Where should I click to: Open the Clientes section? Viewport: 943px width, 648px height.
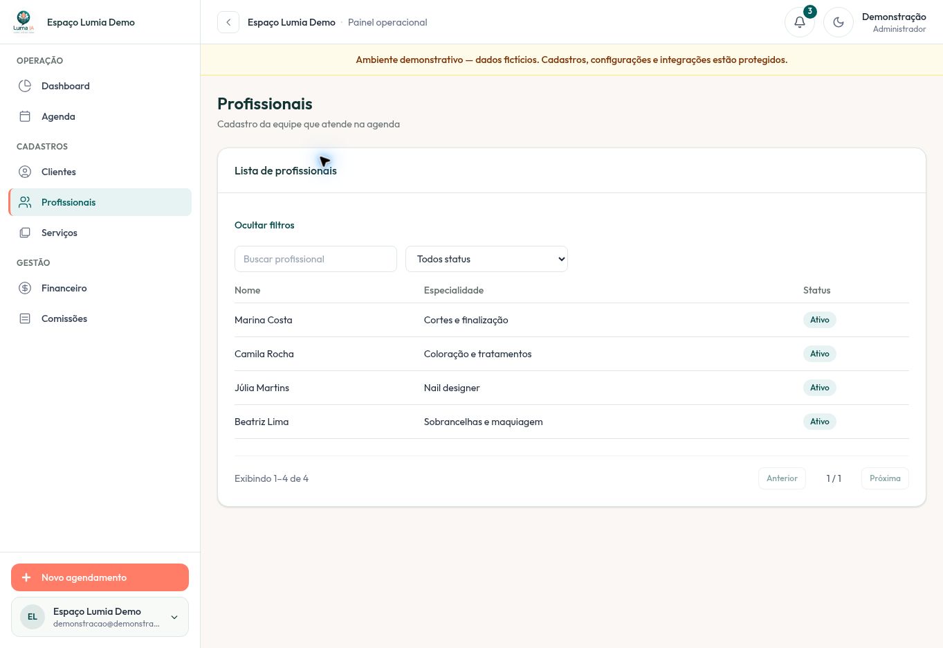(x=100, y=172)
